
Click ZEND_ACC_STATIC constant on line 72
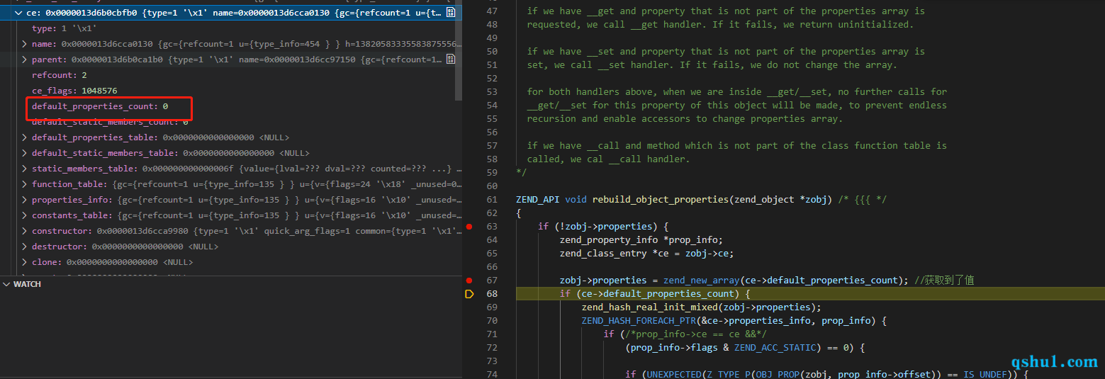(x=775, y=348)
